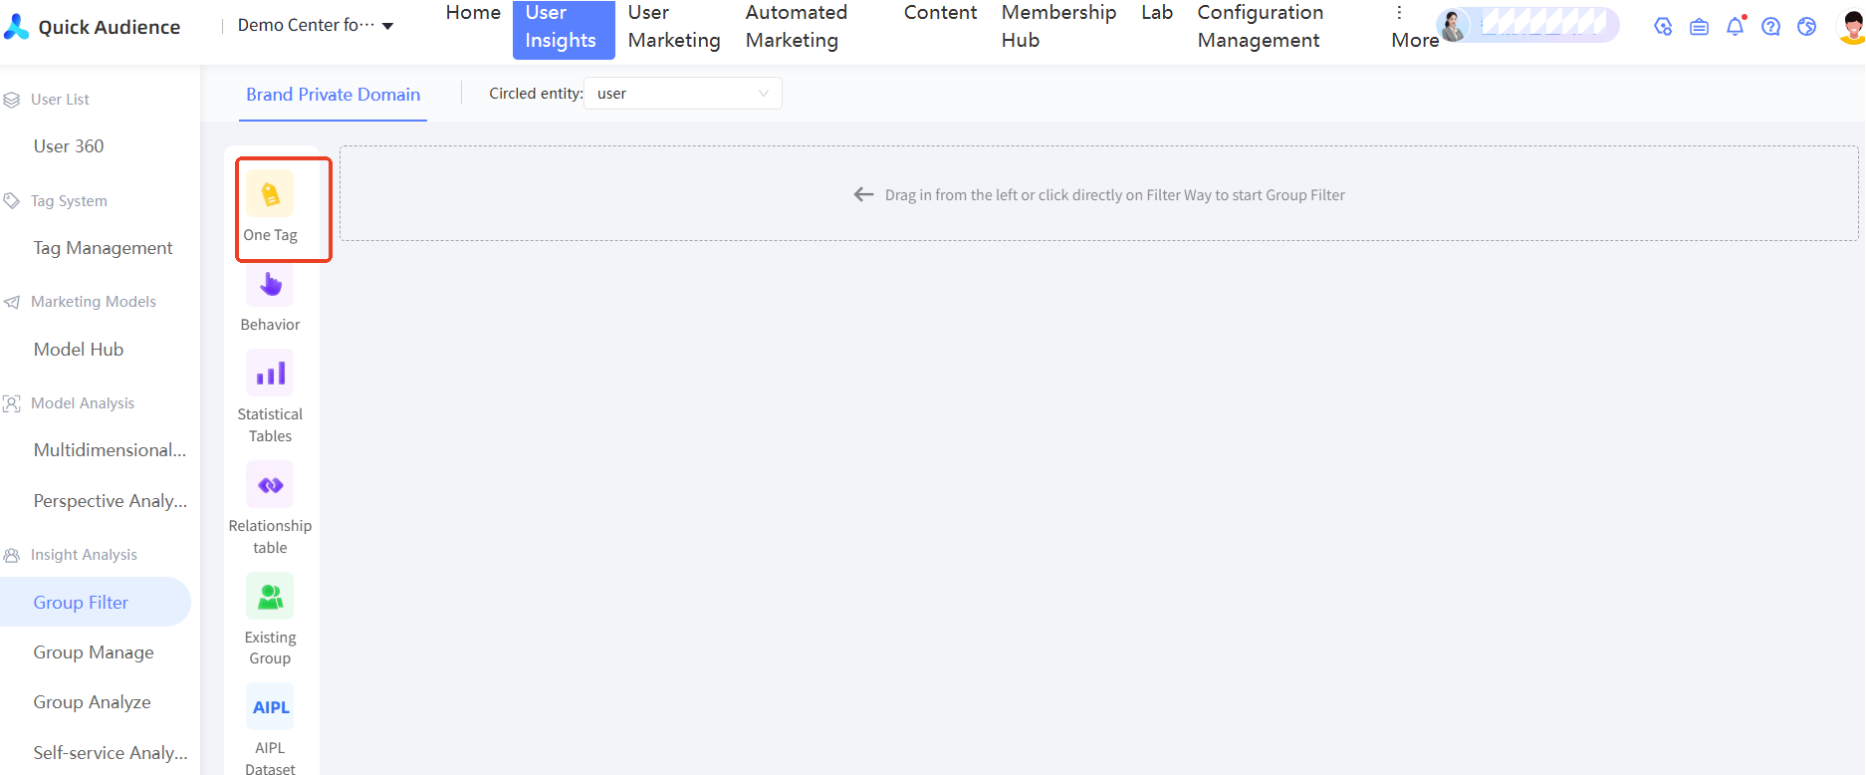Viewport: 1866px width, 775px height.
Task: Pick the Relationship table filter icon
Action: [x=270, y=485]
